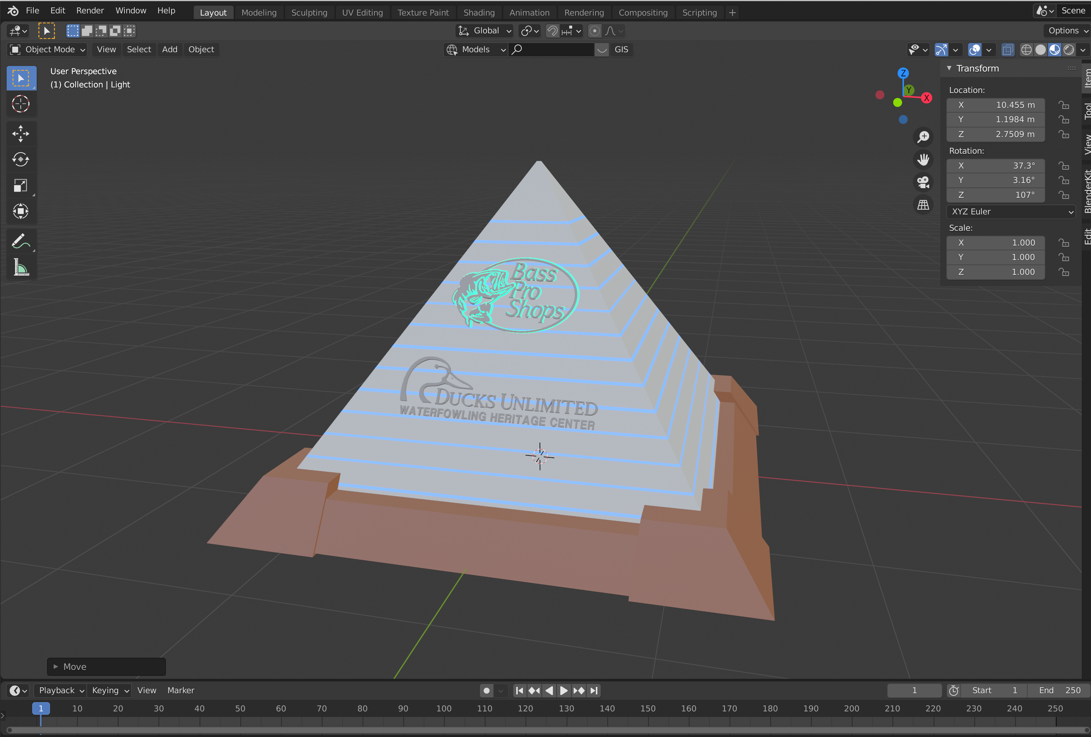Jump to next keyframe
The image size is (1091, 737).
[x=579, y=690]
